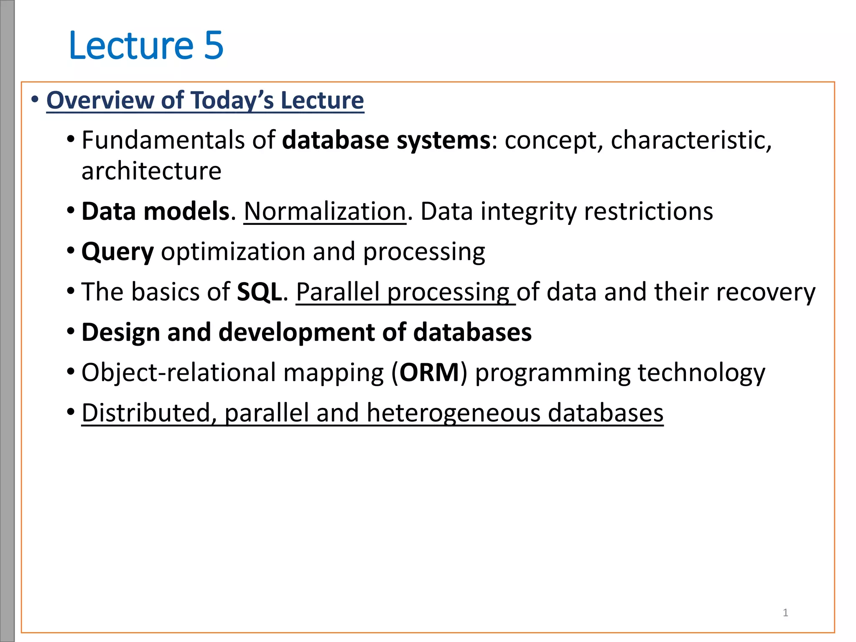
Task: Click the bold SQL text
Action: tap(259, 292)
